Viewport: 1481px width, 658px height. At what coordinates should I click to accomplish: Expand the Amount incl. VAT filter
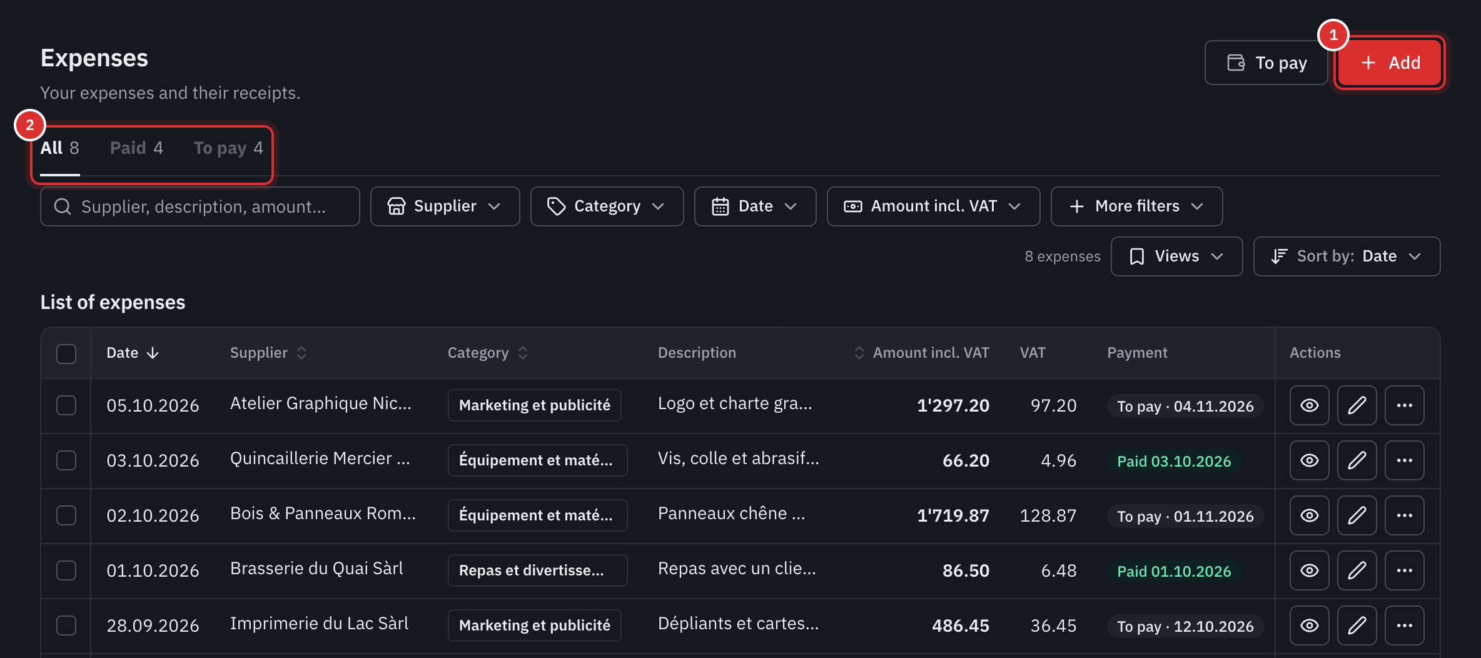pyautogui.click(x=933, y=206)
